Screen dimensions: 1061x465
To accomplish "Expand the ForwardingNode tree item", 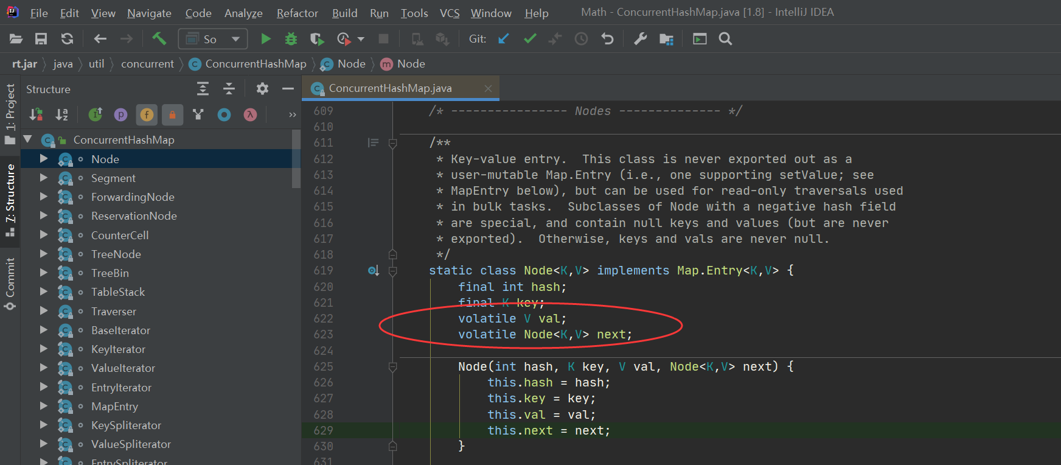I will (44, 197).
